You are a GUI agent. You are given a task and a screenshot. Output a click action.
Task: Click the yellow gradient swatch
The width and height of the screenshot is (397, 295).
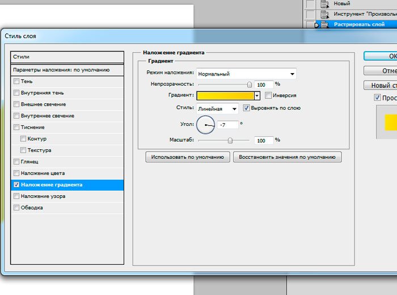pos(225,96)
